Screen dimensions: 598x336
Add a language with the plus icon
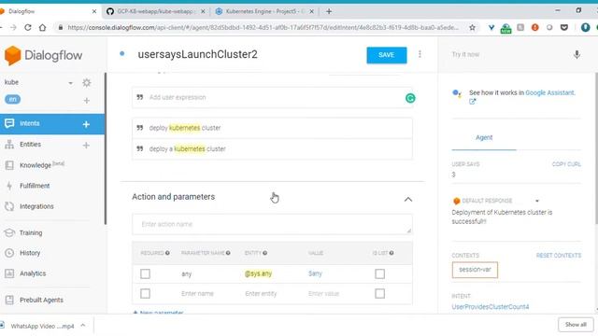(x=87, y=101)
